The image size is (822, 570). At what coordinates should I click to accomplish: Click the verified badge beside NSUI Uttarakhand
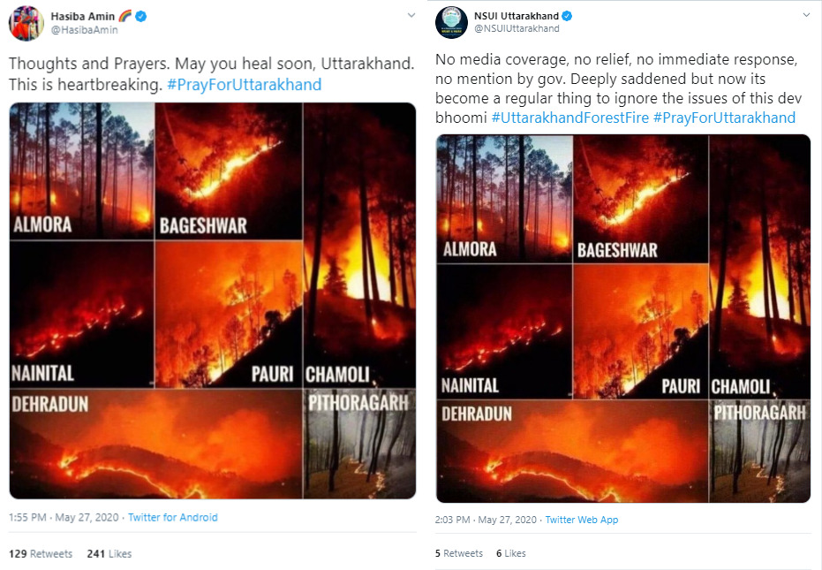[x=568, y=15]
